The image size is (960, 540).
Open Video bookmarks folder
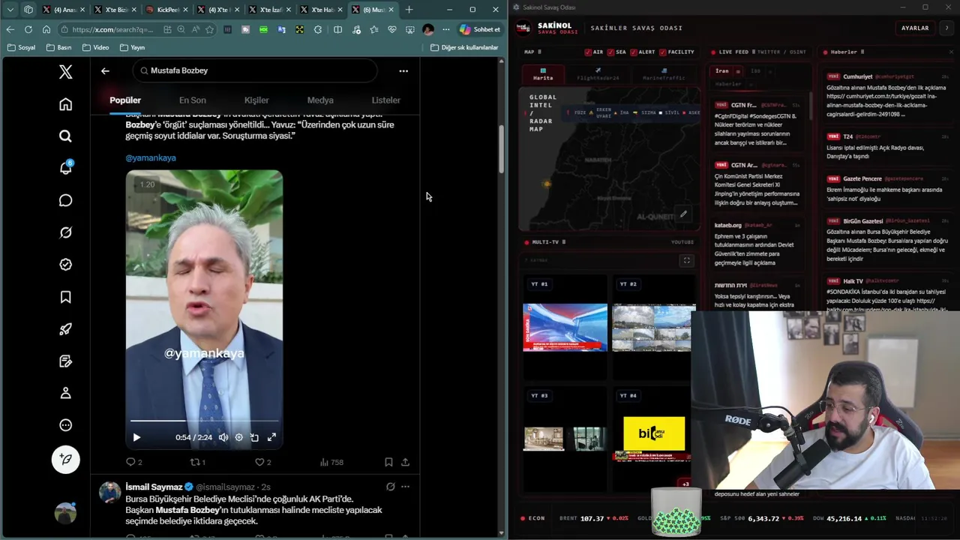[95, 47]
